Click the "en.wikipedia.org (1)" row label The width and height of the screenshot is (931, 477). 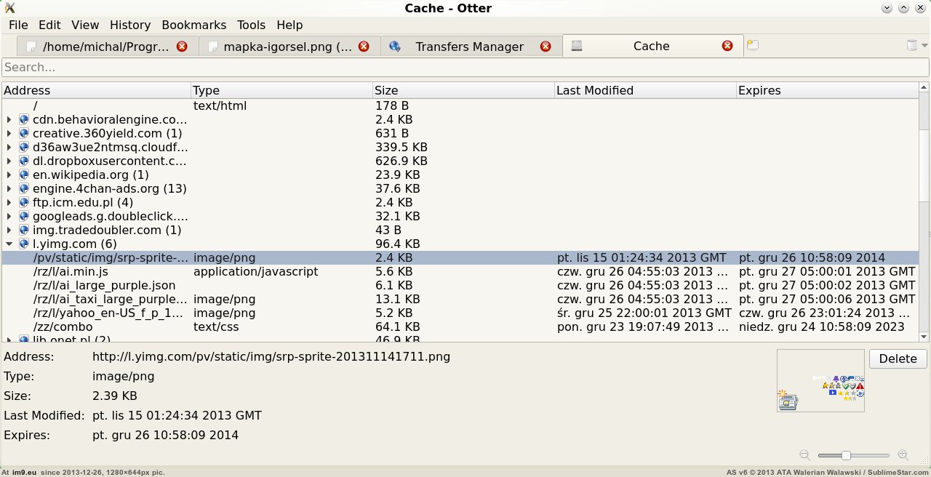(x=91, y=175)
